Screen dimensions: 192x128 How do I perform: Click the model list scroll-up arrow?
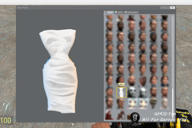click(x=173, y=16)
